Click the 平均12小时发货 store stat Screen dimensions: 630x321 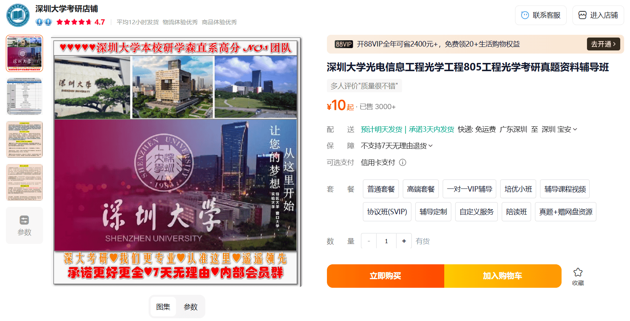[x=138, y=22]
